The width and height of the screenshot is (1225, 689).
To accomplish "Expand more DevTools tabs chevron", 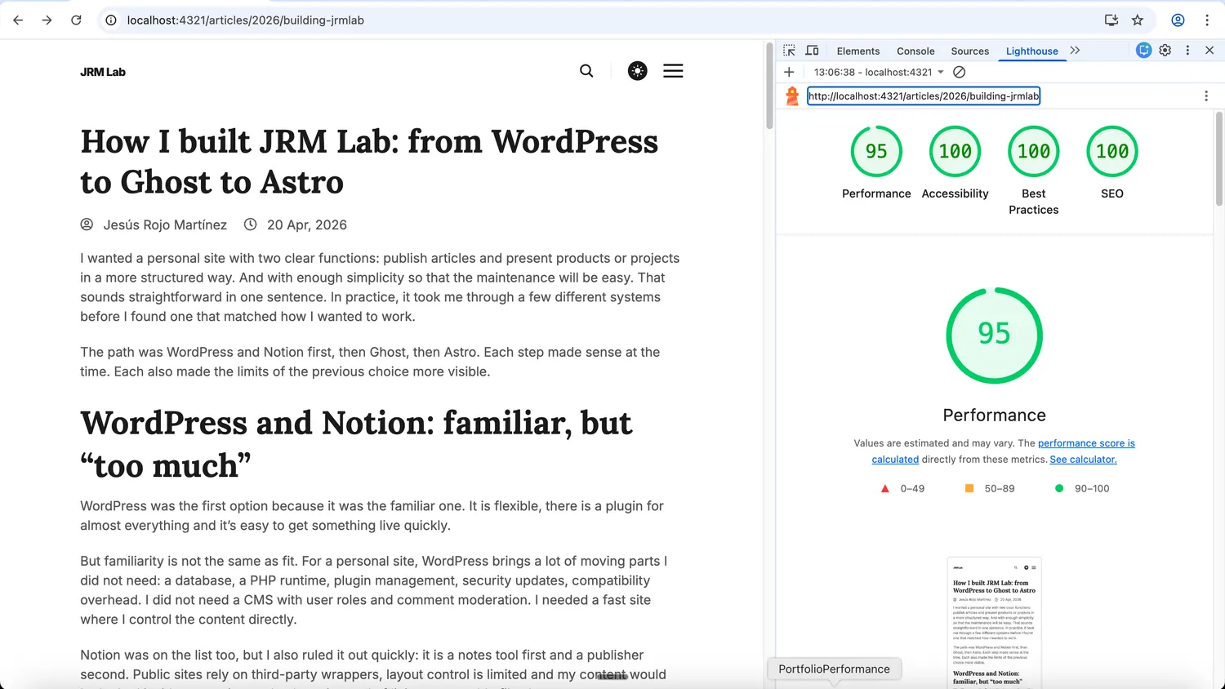I will coord(1075,51).
